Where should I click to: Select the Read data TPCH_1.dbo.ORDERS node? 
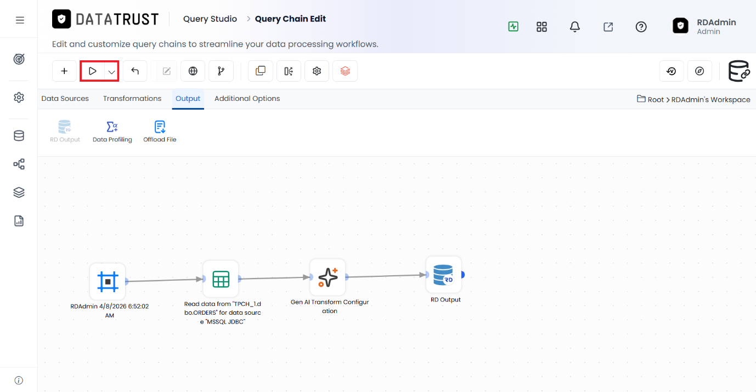coord(221,279)
